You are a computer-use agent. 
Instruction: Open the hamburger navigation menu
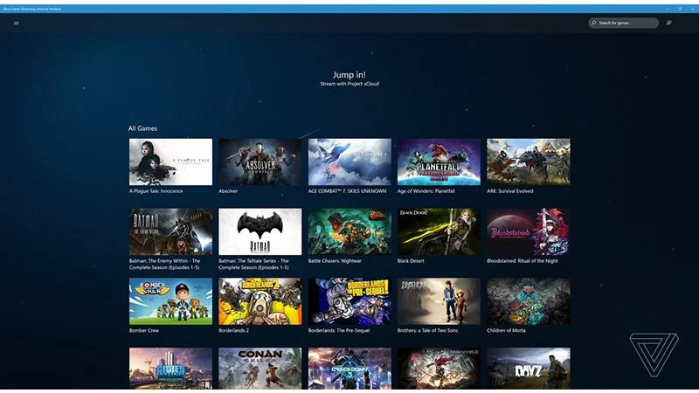tap(16, 23)
